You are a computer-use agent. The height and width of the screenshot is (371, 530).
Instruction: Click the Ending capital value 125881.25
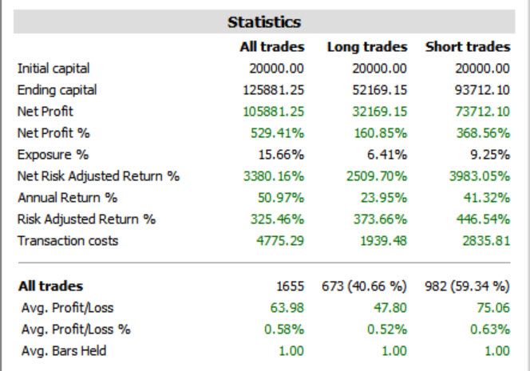(x=275, y=90)
